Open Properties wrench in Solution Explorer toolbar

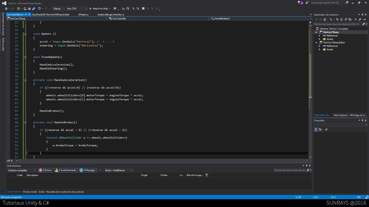(360, 19)
